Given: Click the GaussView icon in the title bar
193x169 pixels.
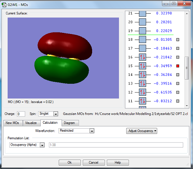Looking at the screenshot, I should point(4,5).
